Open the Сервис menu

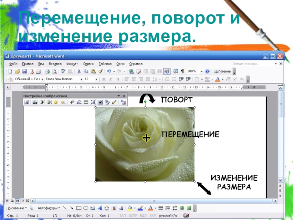coord(88,64)
